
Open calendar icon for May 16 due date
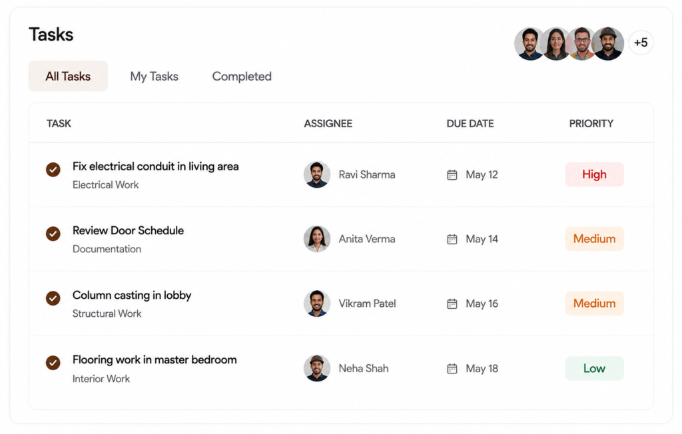pyautogui.click(x=452, y=304)
